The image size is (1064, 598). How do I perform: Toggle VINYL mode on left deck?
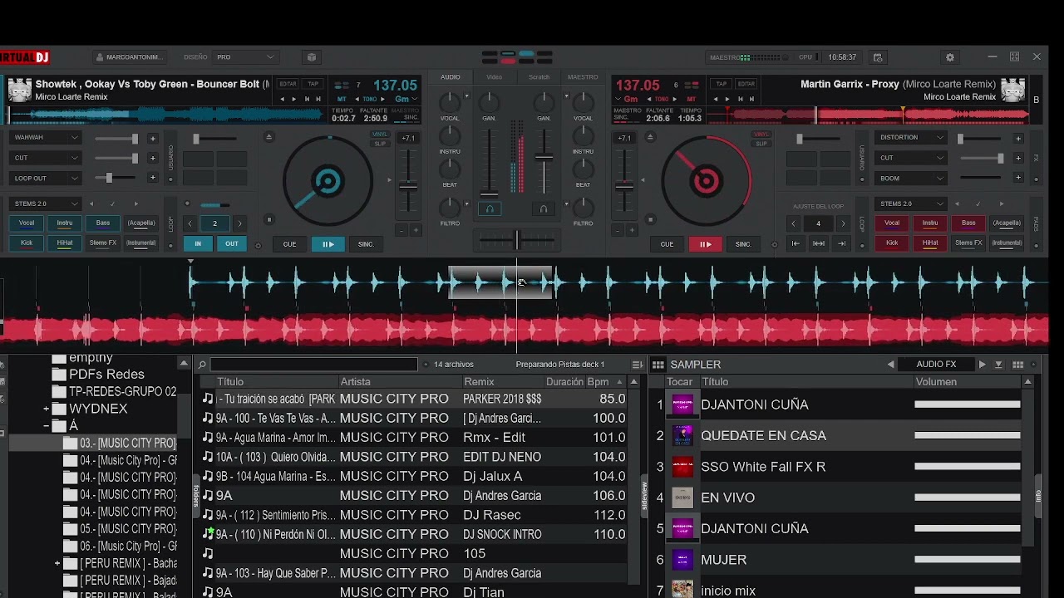pyautogui.click(x=380, y=134)
